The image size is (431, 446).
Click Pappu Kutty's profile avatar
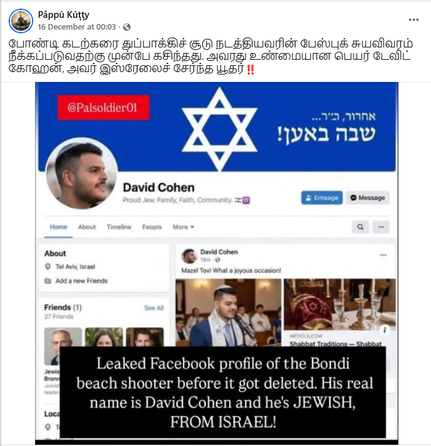point(21,20)
